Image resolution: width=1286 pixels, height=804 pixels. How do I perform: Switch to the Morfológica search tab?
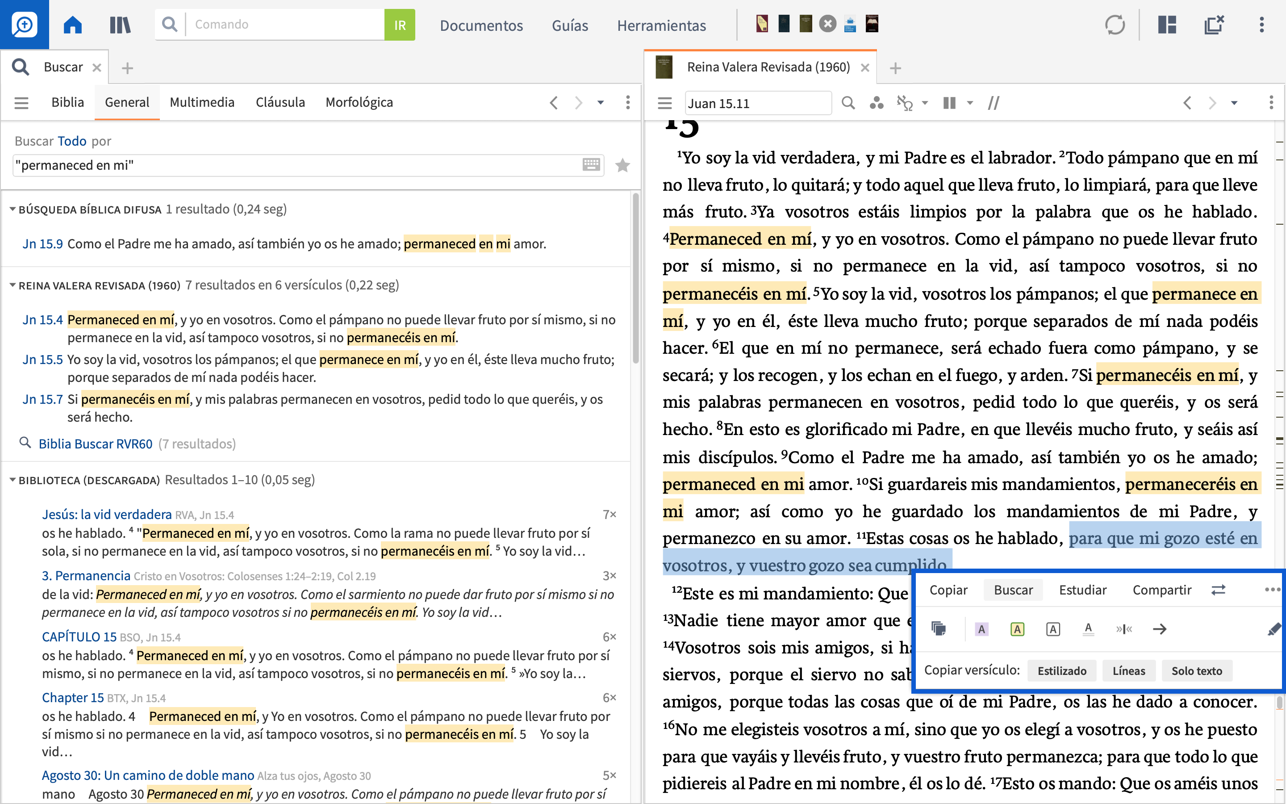click(359, 102)
